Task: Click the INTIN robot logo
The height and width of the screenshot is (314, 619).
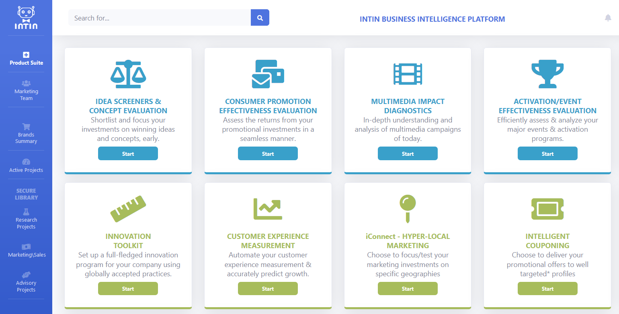Action: [x=26, y=18]
